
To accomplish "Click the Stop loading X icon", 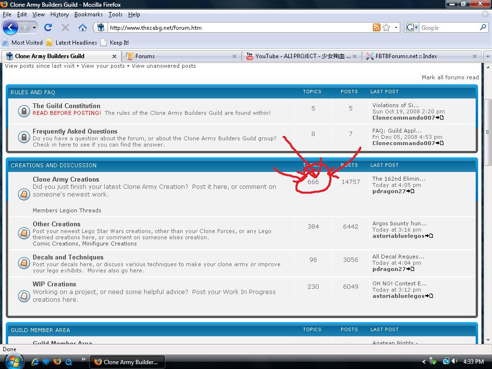I will [x=65, y=27].
